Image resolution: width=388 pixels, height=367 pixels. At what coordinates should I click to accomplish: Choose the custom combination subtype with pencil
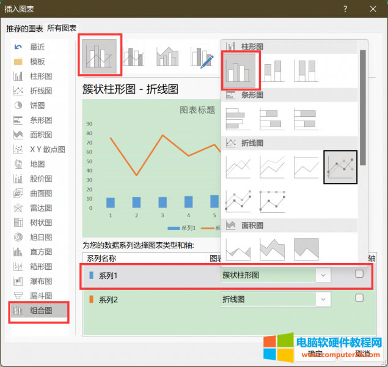coord(202,56)
